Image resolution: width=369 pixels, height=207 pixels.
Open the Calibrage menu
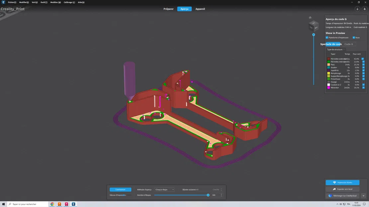pos(69,2)
